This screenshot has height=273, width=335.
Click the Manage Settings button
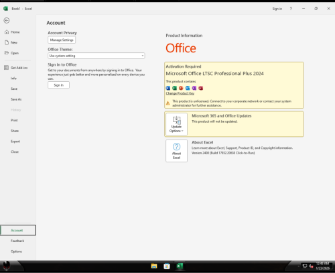pyautogui.click(x=62, y=40)
